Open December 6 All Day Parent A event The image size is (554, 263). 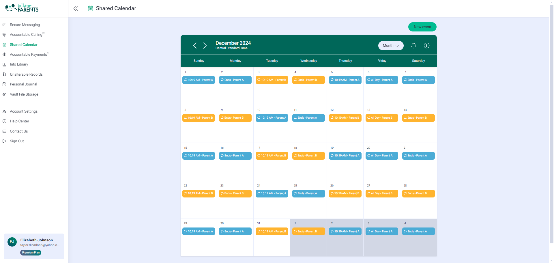(382, 80)
